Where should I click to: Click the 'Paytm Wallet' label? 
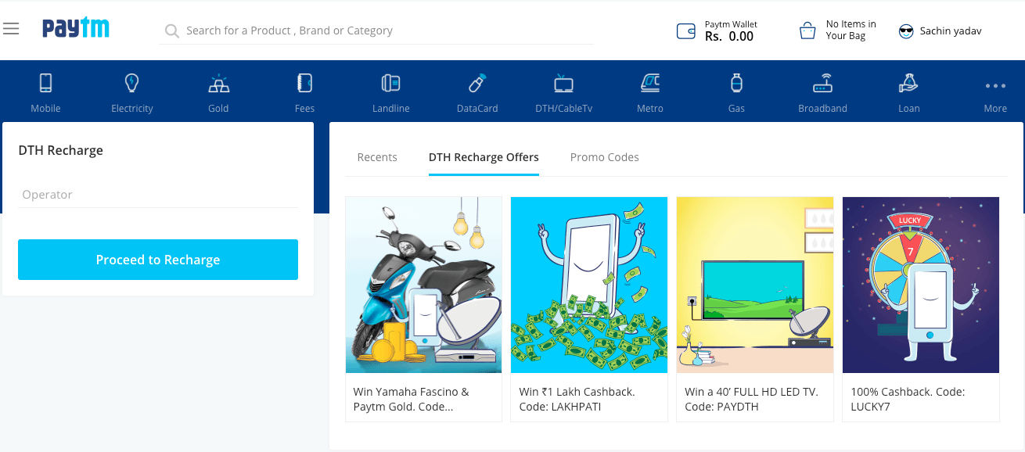point(731,24)
